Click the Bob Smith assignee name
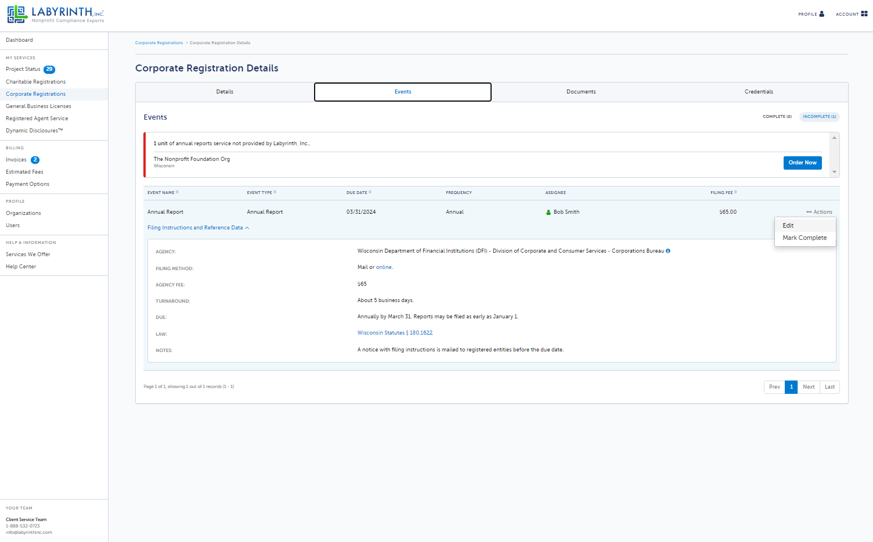 (x=567, y=212)
